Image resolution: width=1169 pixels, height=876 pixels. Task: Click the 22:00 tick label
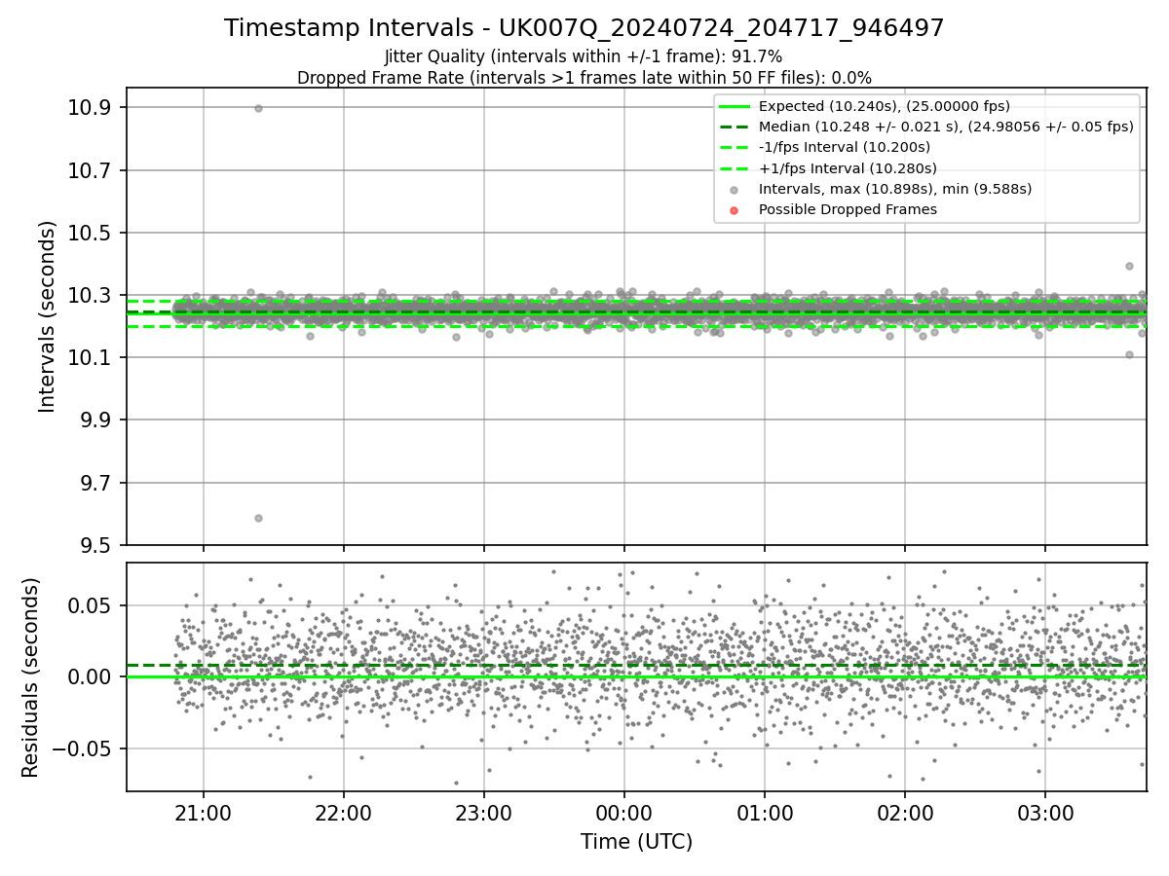click(343, 811)
